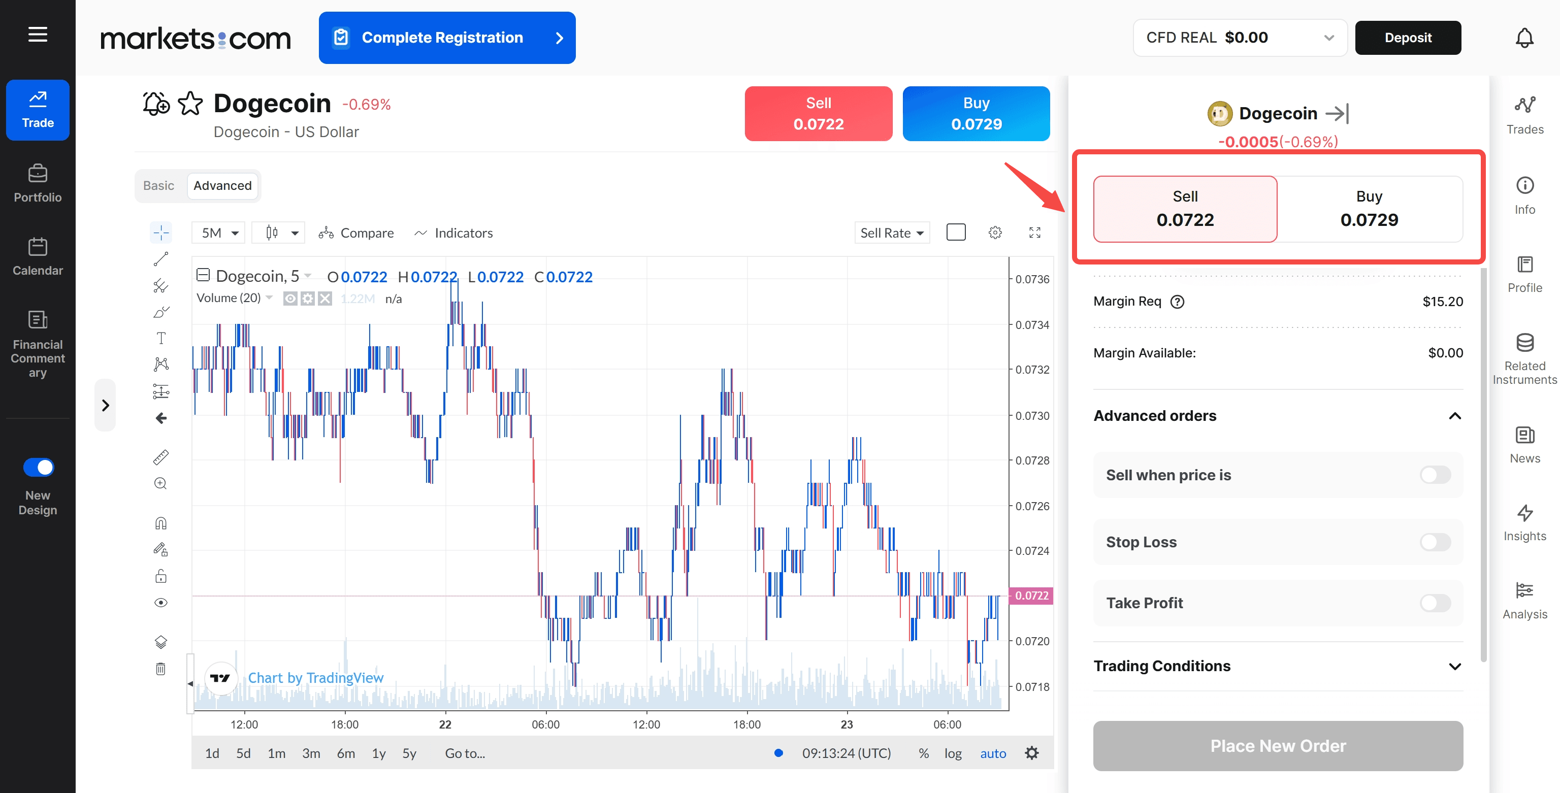This screenshot has width=1560, height=793.
Task: Select the chart patterns tool
Action: [x=161, y=365]
